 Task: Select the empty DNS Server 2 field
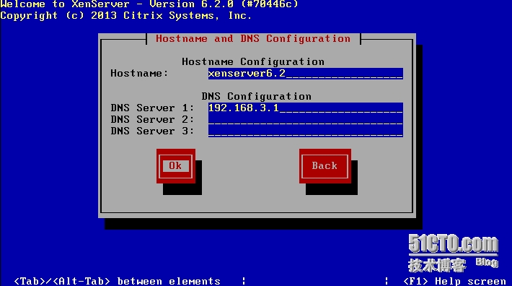pos(305,120)
